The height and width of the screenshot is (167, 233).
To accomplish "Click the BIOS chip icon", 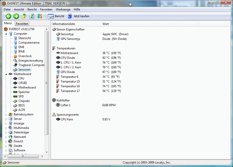I will click(15, 106).
